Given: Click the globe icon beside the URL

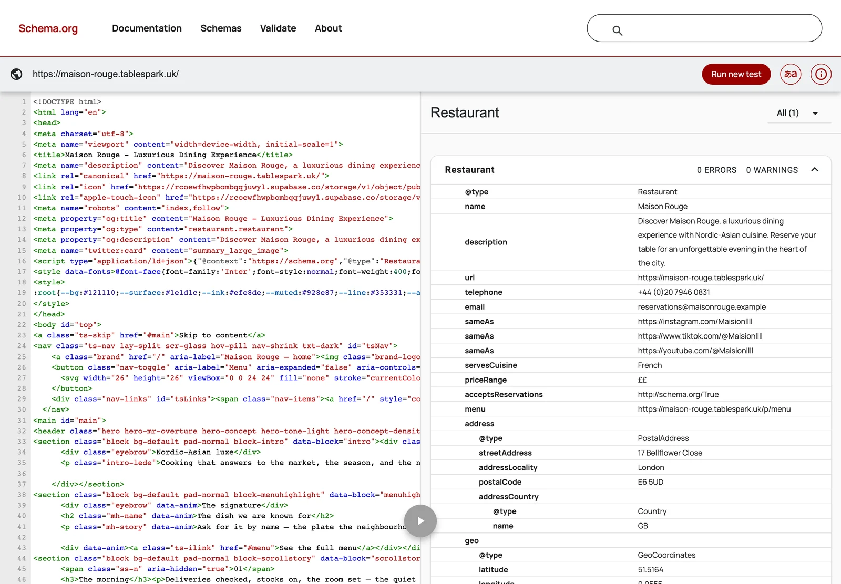Looking at the screenshot, I should [16, 74].
